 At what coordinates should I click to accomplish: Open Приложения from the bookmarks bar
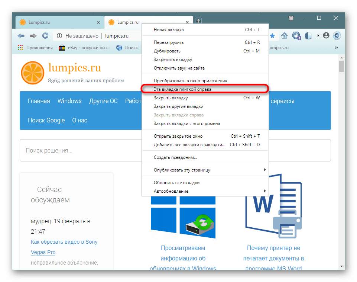point(36,47)
